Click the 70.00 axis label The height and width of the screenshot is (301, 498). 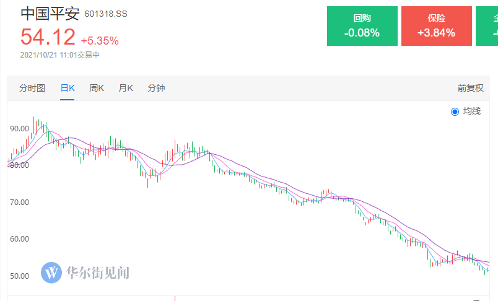pos(19,203)
